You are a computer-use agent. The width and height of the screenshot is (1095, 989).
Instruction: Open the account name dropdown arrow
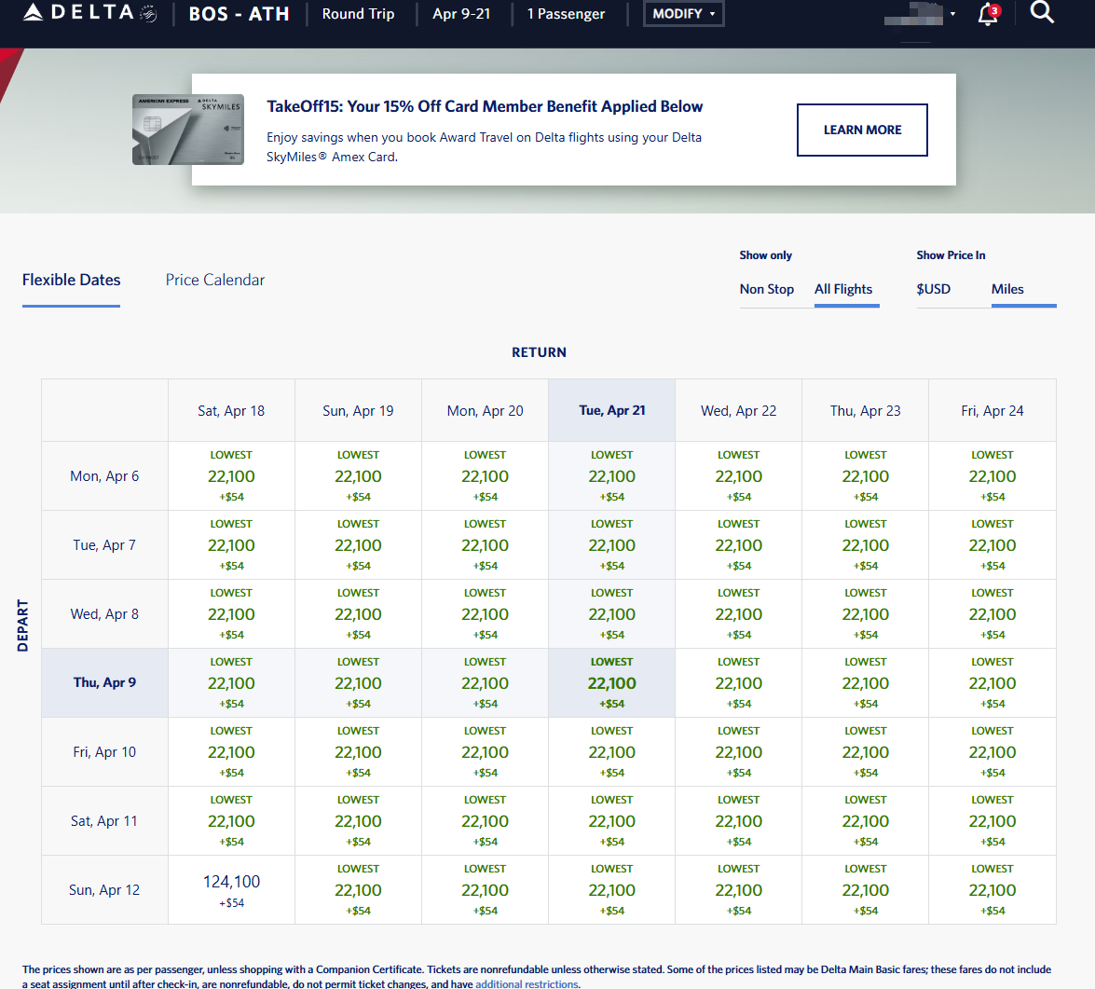952,14
